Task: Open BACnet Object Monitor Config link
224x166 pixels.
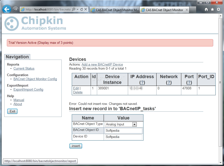Action: pos(35,79)
